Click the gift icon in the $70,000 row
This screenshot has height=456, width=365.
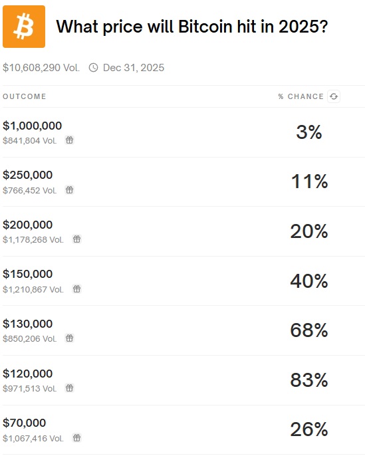[76, 437]
